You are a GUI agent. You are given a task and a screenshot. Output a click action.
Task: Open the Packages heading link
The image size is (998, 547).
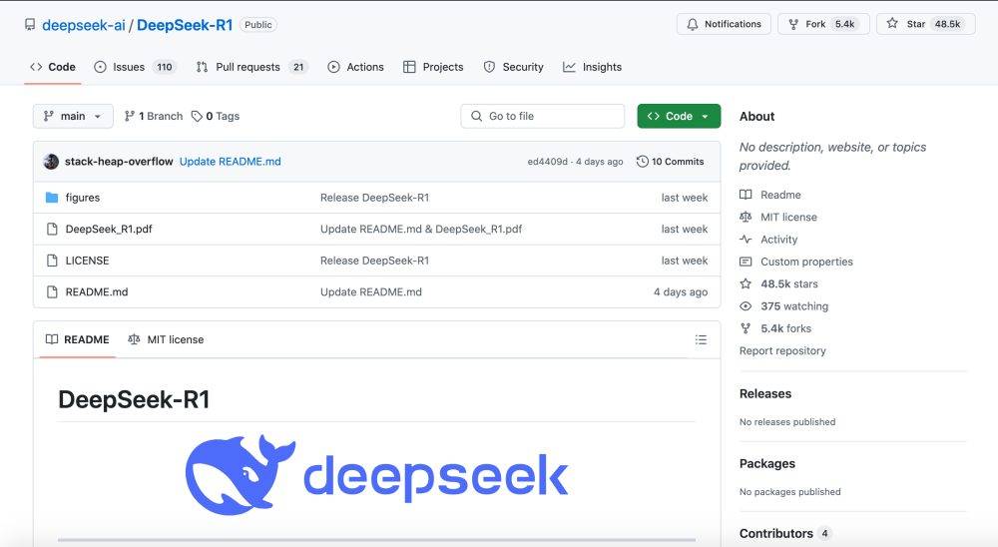point(766,463)
